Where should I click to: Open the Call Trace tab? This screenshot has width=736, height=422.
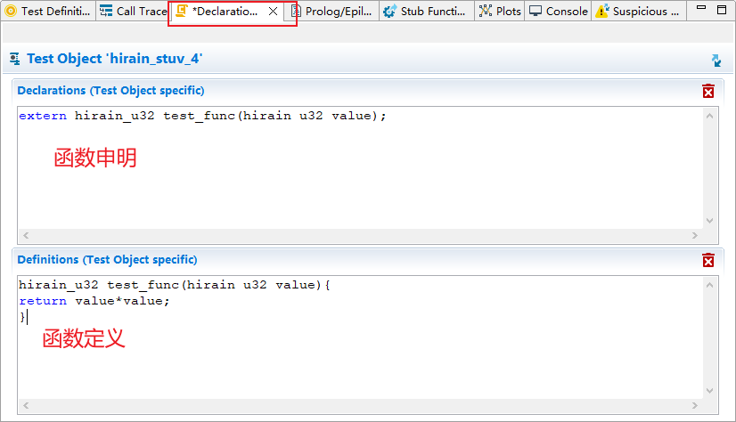click(x=133, y=11)
